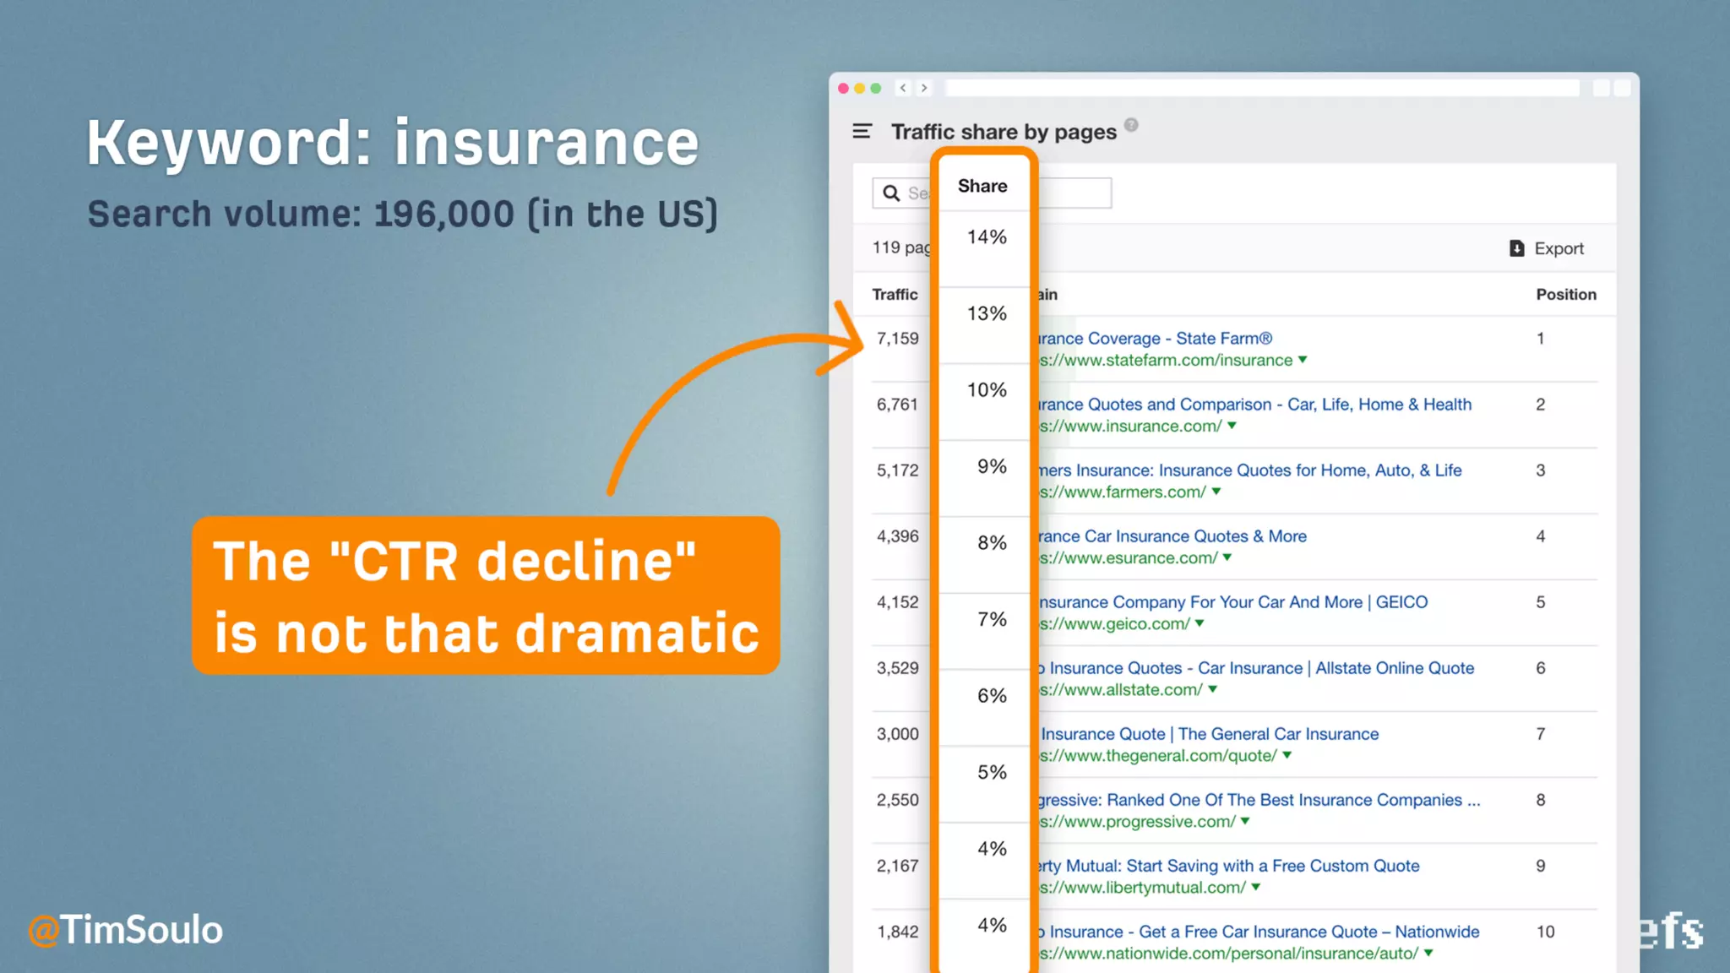Click the search magnifier icon
This screenshot has height=973, width=1730.
891,193
